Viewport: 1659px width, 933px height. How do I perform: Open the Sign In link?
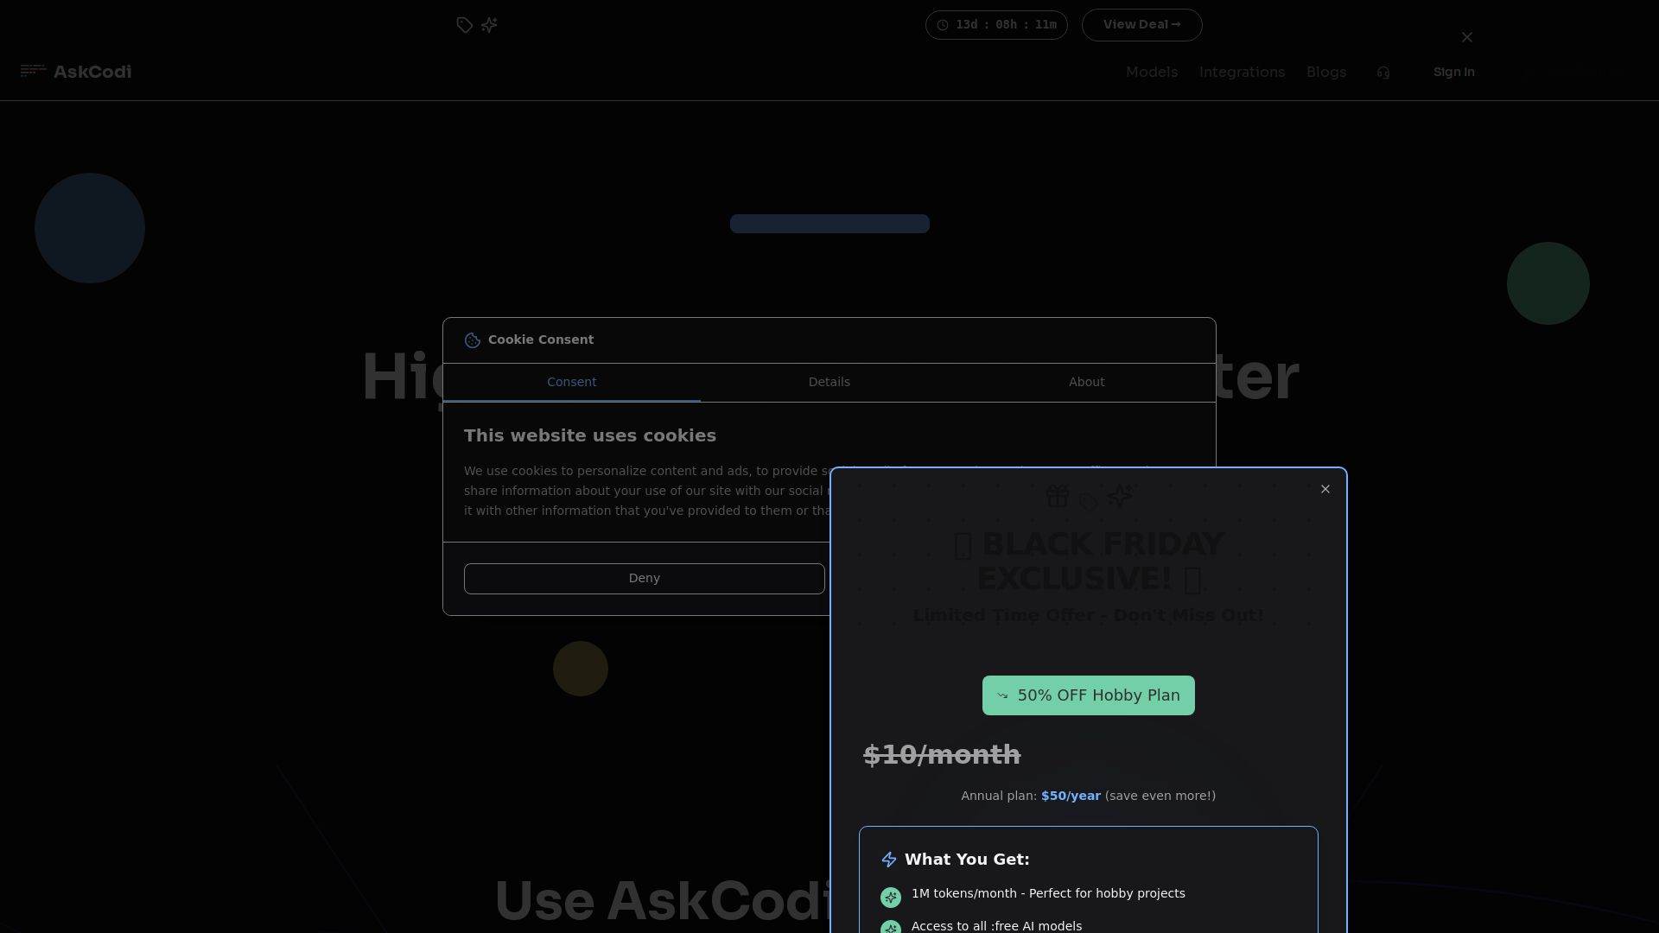coord(1454,72)
